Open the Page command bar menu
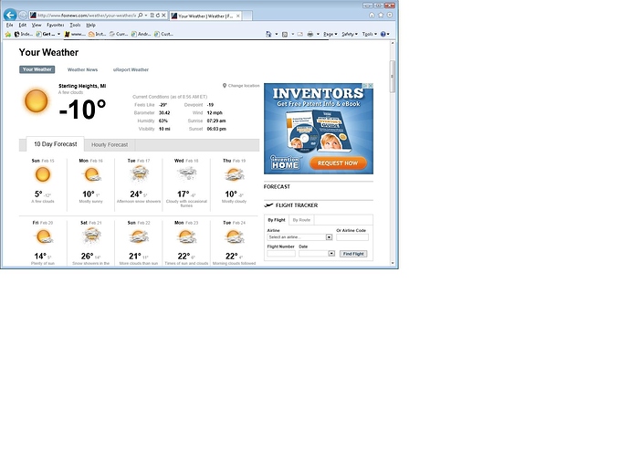Image resolution: width=630 pixels, height=472 pixels. click(x=331, y=34)
